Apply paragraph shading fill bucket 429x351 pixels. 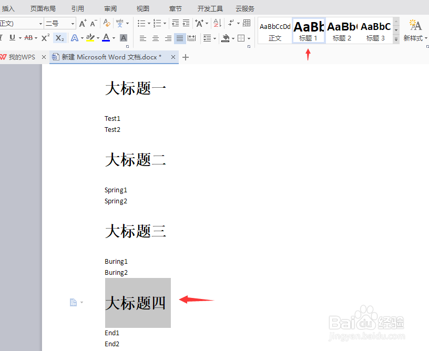[226, 38]
